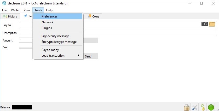Screen dimensions: 219x111
Task: Click the Electrum logo in title bar
Action: pyautogui.click(x=4, y=3)
